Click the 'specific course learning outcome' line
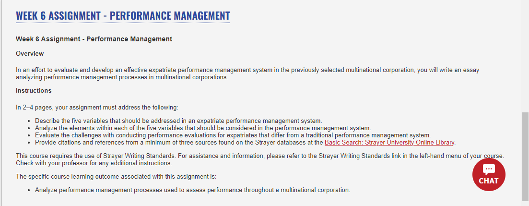529x206 pixels. point(116,176)
